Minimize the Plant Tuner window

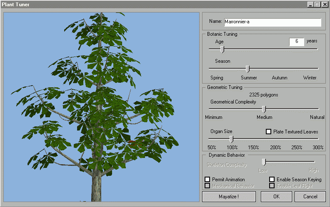pyautogui.click(x=311, y=4)
